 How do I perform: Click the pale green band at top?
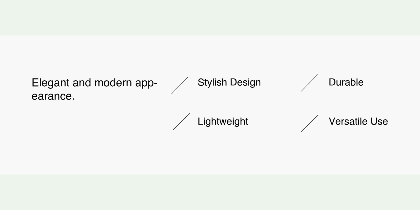click(x=210, y=17)
